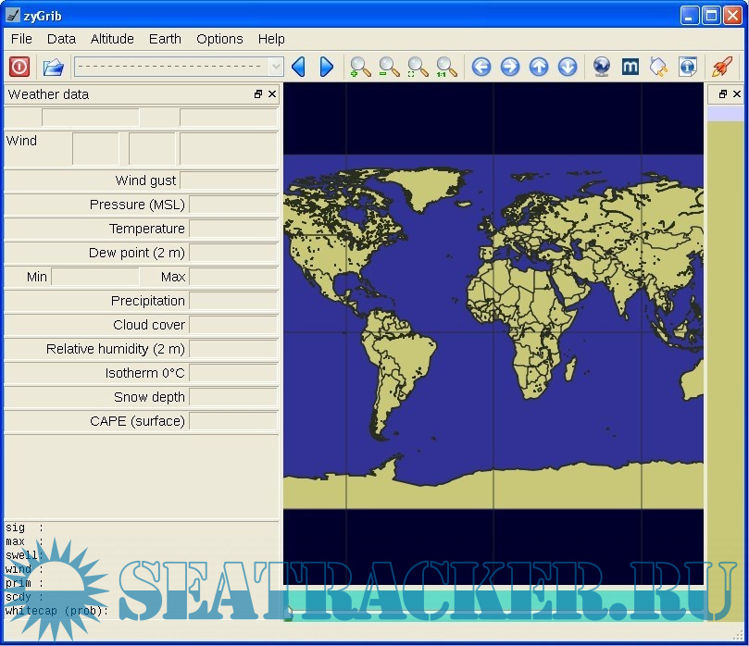Move map left with blue arrow
The image size is (749, 646).
click(481, 67)
